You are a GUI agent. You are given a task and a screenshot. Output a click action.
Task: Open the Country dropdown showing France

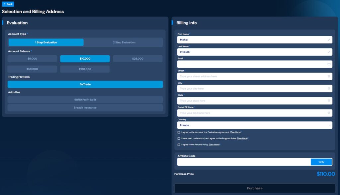254,125
